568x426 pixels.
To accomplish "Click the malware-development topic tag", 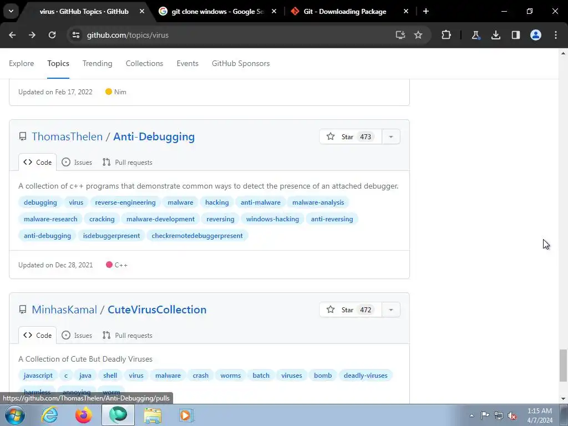I will 160,219.
